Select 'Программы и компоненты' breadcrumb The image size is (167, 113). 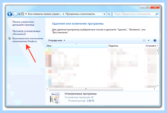[x=80, y=14]
